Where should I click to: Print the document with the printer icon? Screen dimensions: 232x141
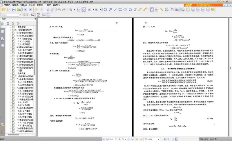coord(14,10)
